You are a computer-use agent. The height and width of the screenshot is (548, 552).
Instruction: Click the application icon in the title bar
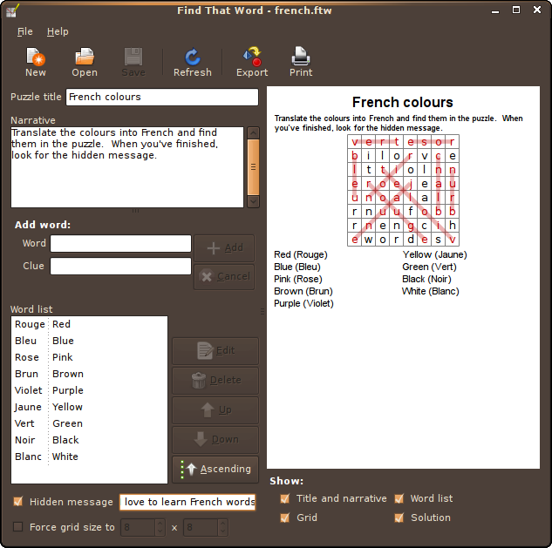(x=11, y=10)
